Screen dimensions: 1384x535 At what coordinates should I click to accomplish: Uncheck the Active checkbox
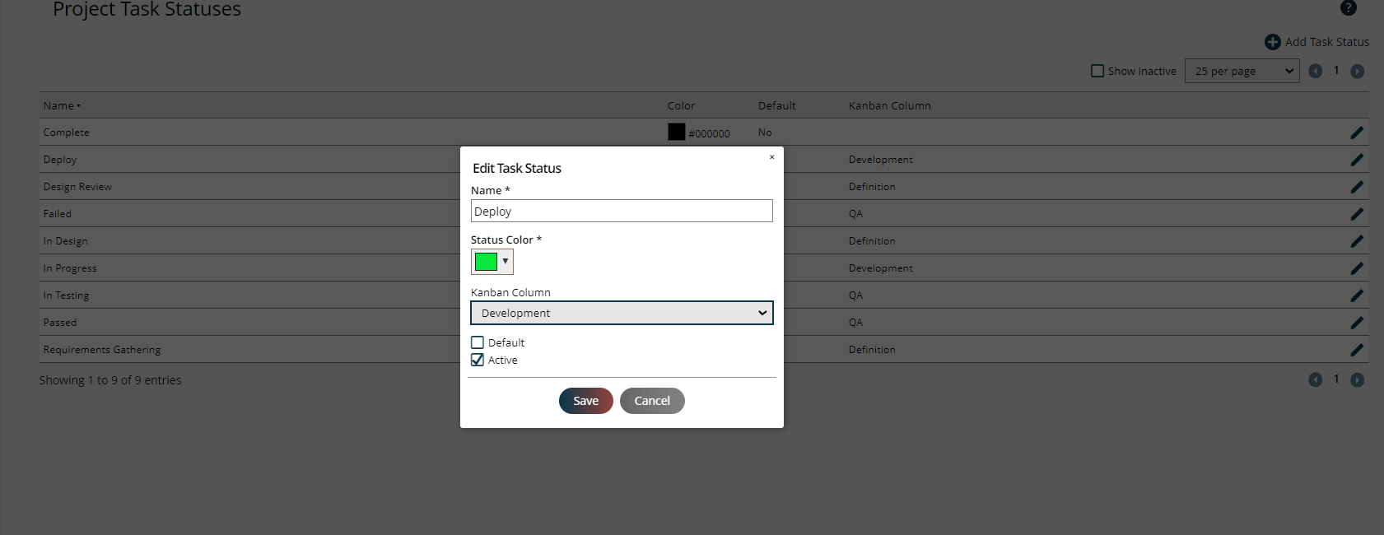(478, 360)
